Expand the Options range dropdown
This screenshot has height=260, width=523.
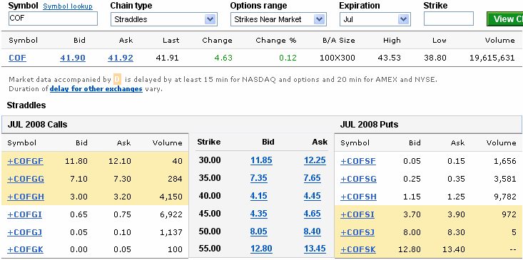point(278,19)
